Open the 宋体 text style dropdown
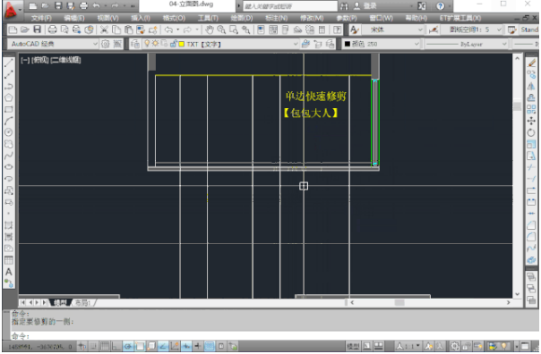 pyautogui.click(x=392, y=30)
